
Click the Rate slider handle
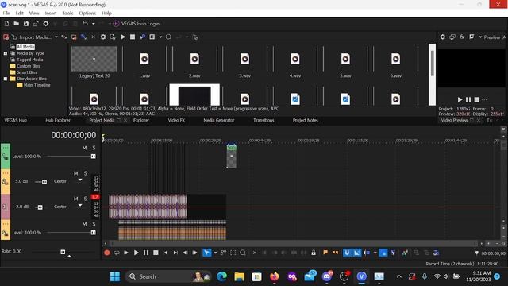pos(63,252)
